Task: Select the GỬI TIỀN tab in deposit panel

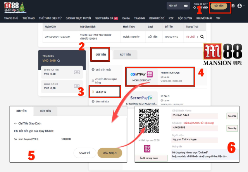Action: click(x=101, y=54)
